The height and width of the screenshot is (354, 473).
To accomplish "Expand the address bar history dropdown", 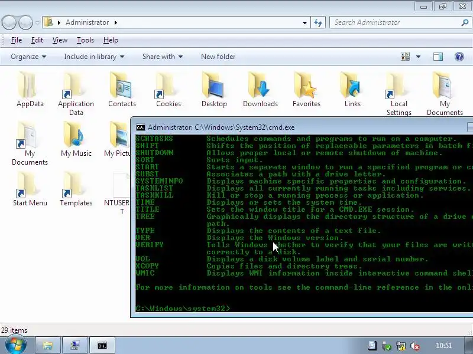I will pyautogui.click(x=304, y=22).
